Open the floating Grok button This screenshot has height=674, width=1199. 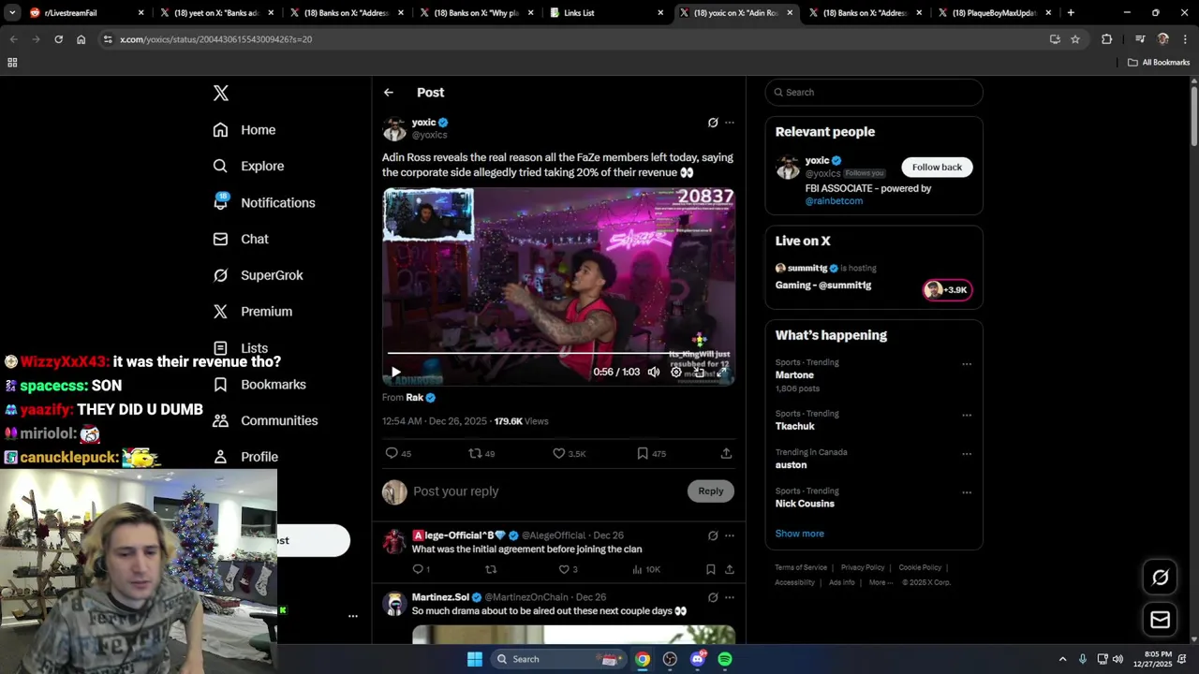coord(1160,578)
